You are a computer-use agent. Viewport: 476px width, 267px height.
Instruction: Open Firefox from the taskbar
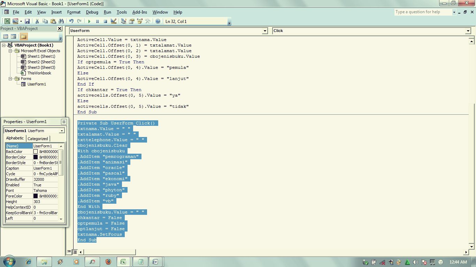[108, 262]
